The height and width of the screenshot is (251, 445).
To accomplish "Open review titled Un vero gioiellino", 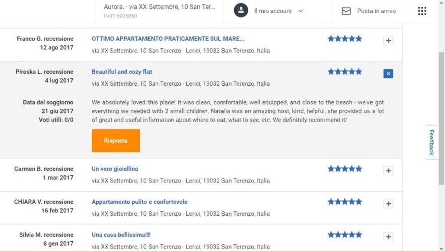I will [115, 169].
